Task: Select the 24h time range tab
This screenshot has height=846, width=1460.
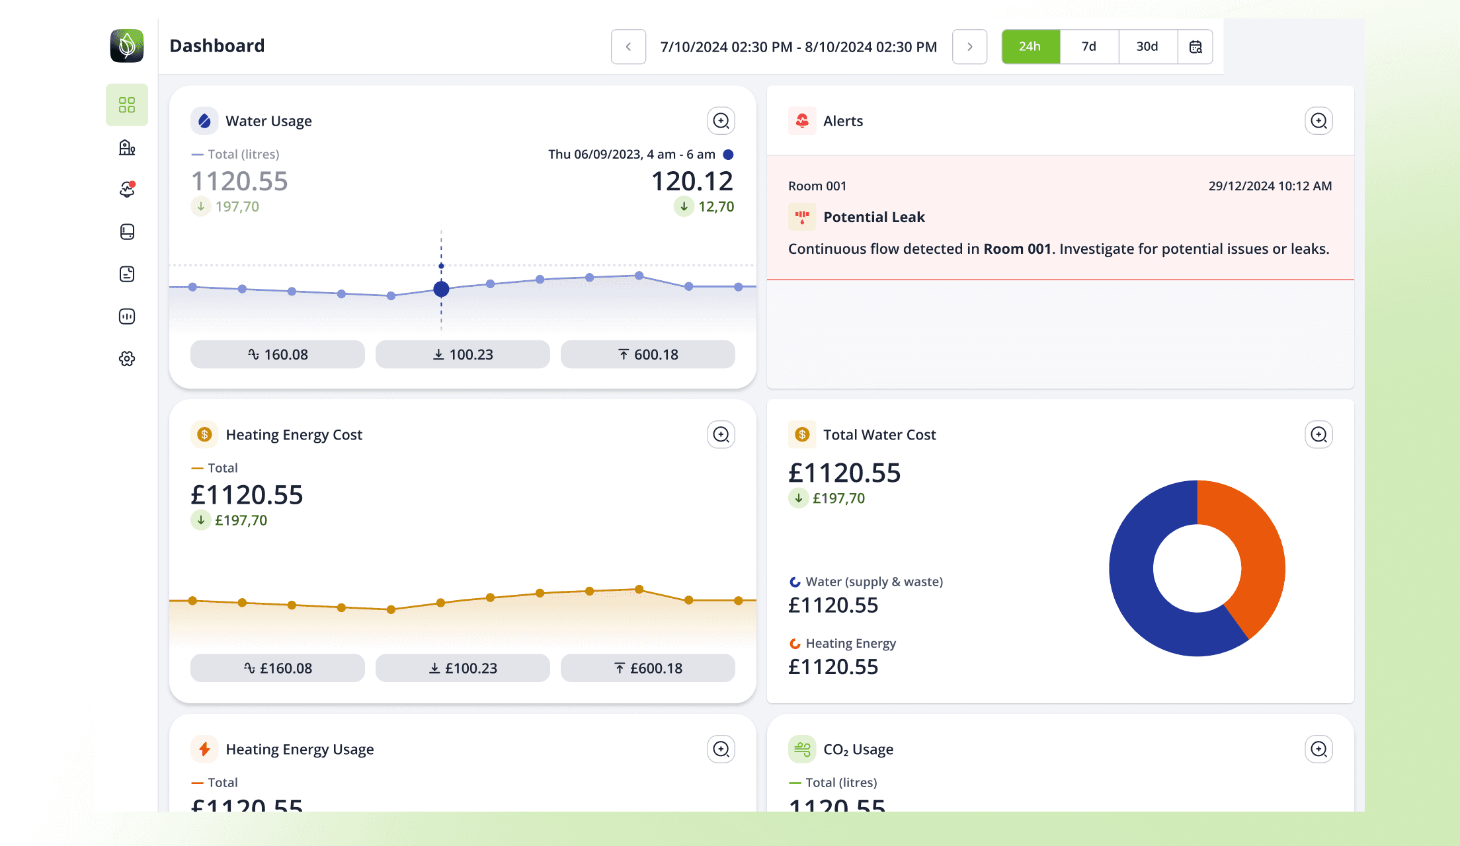Action: click(1030, 47)
